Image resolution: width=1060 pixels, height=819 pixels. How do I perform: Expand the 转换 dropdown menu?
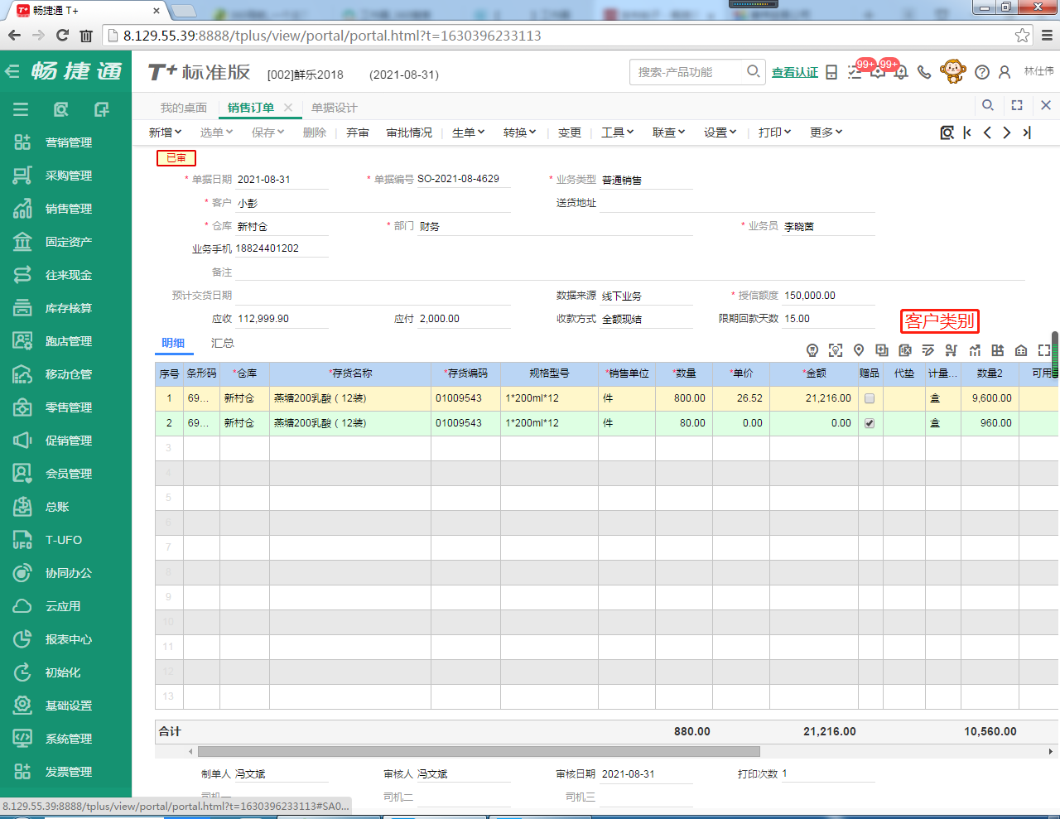coord(519,132)
